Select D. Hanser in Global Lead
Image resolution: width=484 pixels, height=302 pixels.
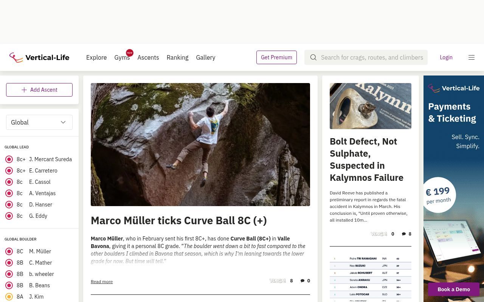(x=40, y=205)
